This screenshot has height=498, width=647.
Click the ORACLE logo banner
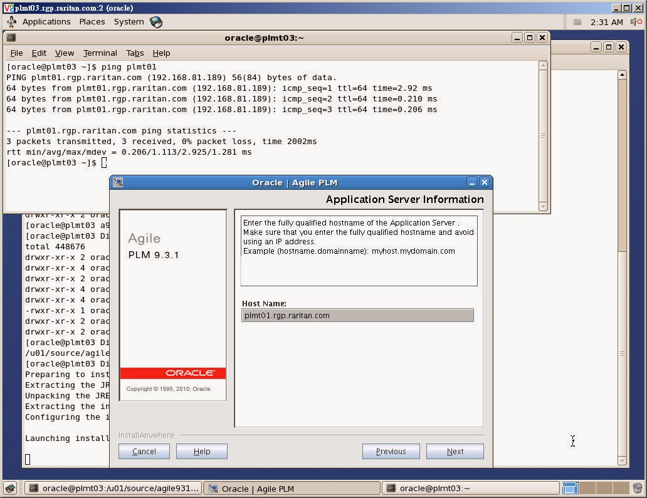tap(173, 373)
